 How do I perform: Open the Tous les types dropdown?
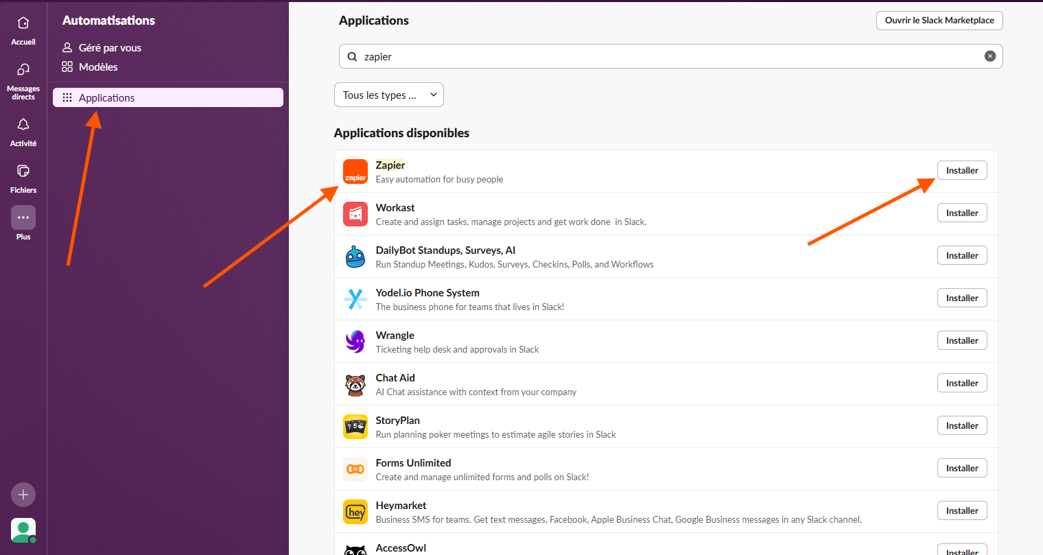[x=389, y=95]
